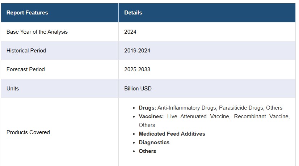
Task: Click the Parasiticide Drugs text
Action: tap(241, 108)
